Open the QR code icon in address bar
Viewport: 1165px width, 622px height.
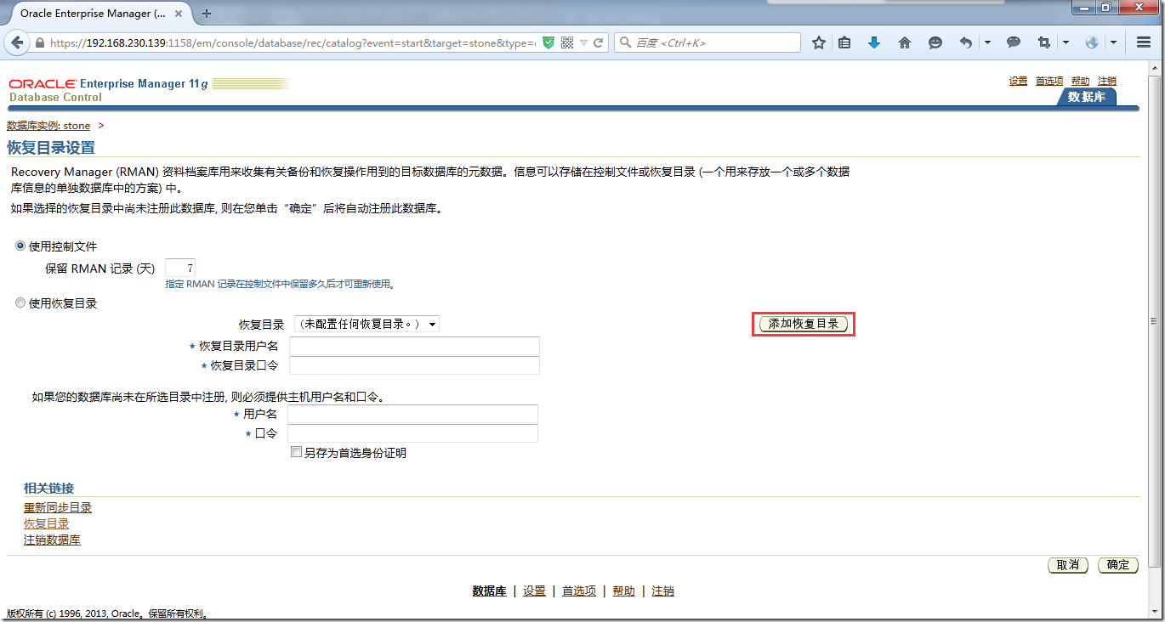[x=567, y=42]
